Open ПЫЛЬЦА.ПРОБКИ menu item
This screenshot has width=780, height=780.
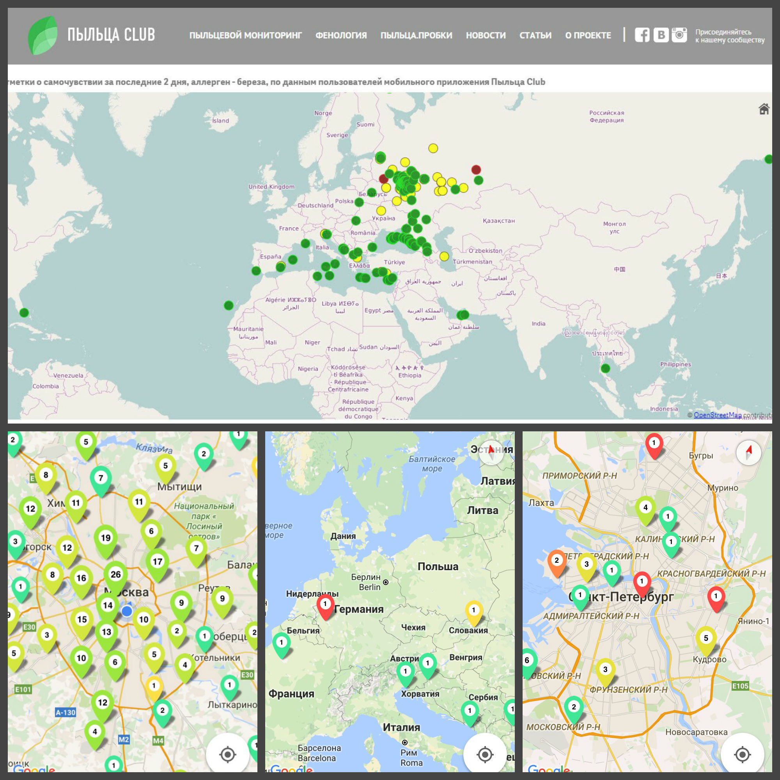coord(416,35)
